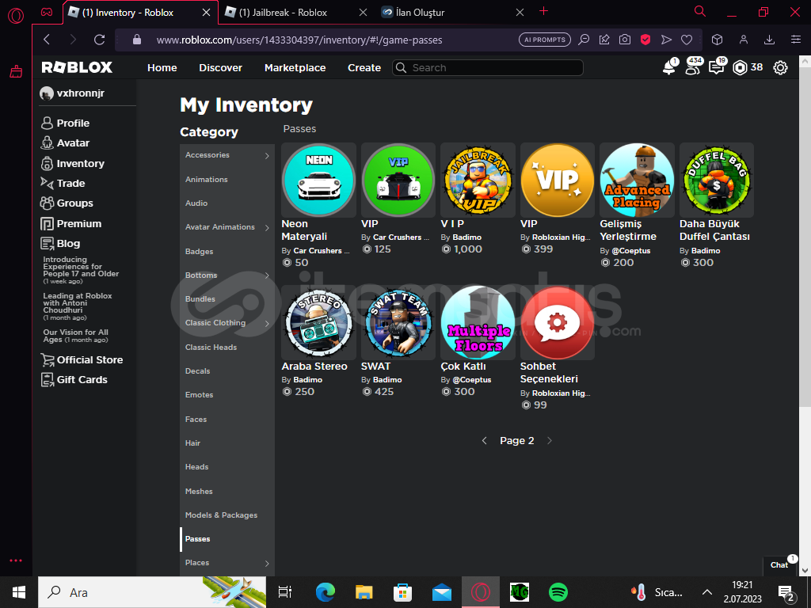This screenshot has height=608, width=811.
Task: Open Gift Cards link
Action: [x=74, y=380]
